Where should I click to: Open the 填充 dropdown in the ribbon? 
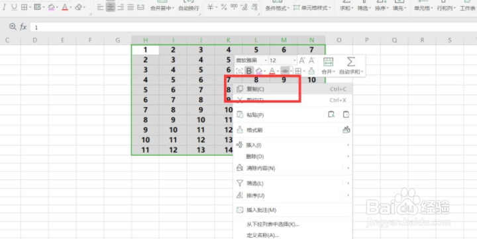click(399, 8)
